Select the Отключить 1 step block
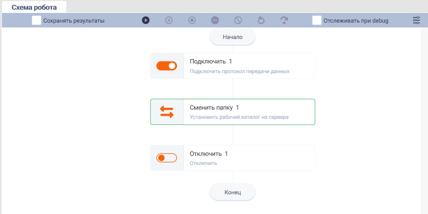 pyautogui.click(x=233, y=158)
